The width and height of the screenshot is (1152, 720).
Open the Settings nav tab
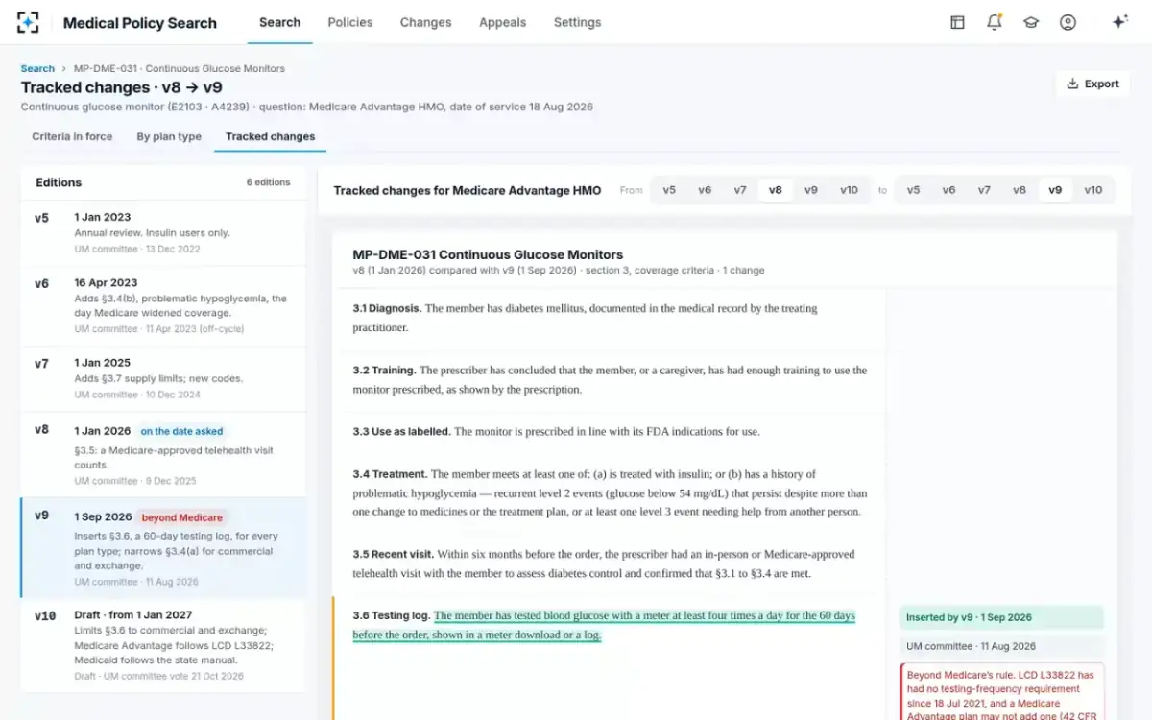click(x=577, y=22)
